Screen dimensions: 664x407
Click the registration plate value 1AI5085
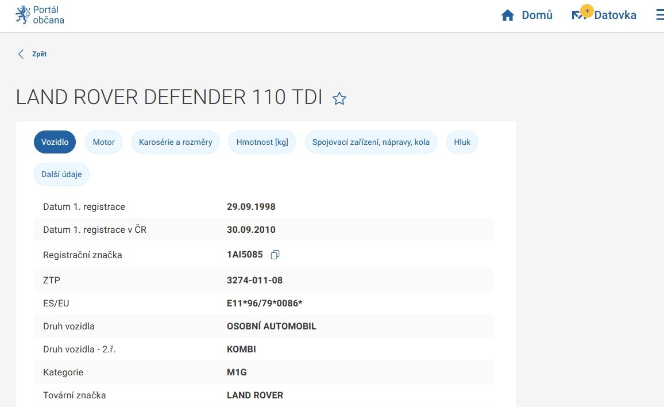tap(245, 255)
